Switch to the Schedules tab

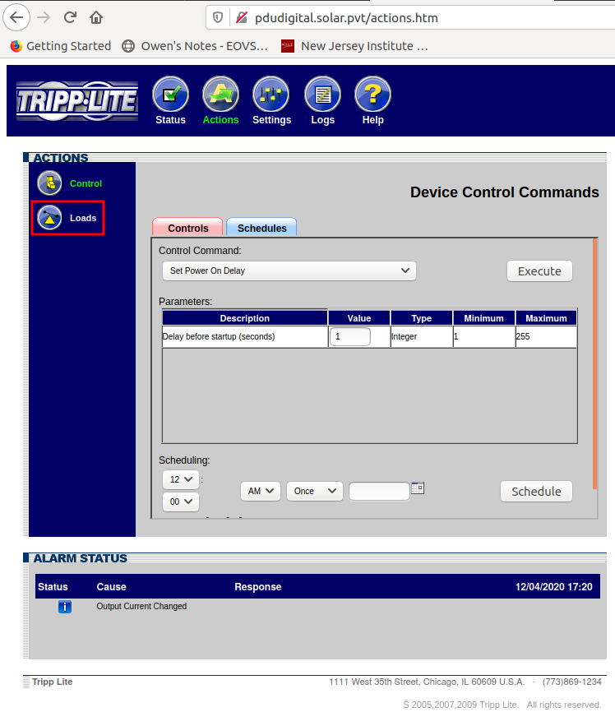click(261, 228)
